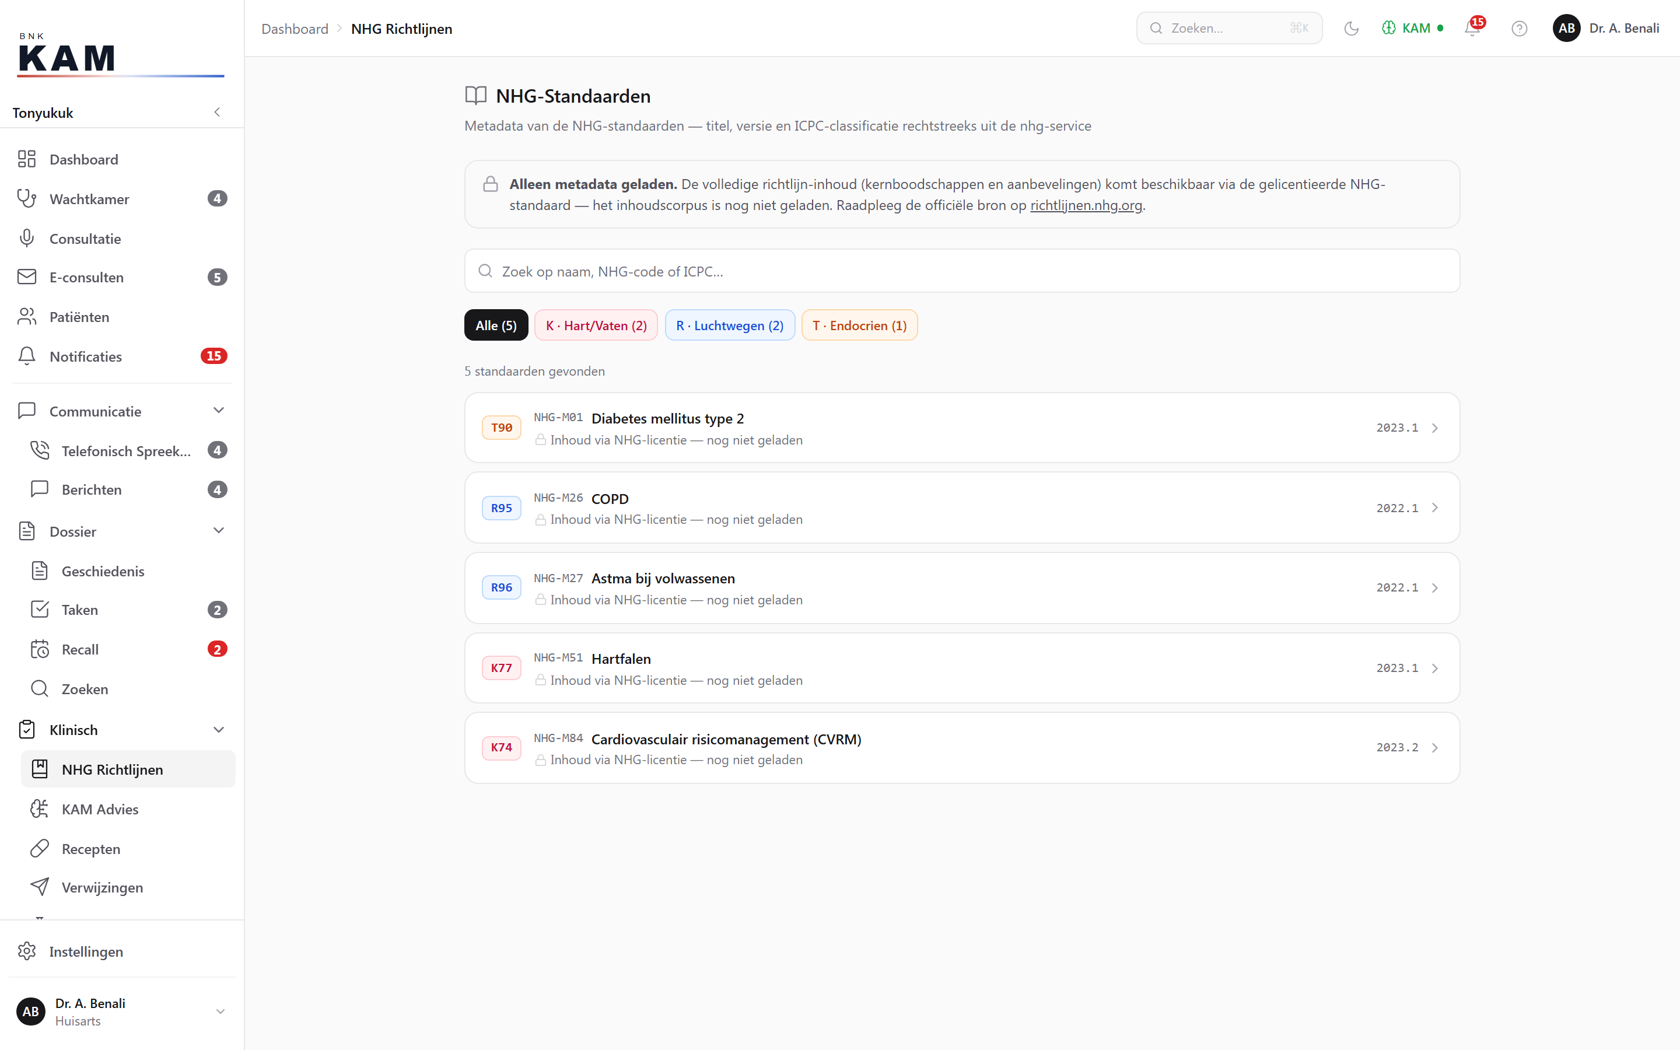Select NHG Richtlijnen in the sidebar
The width and height of the screenshot is (1680, 1050).
pyautogui.click(x=128, y=769)
